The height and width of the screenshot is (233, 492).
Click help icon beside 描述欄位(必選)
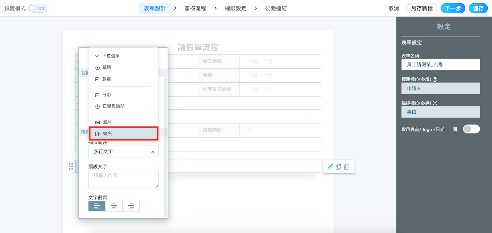tap(435, 103)
